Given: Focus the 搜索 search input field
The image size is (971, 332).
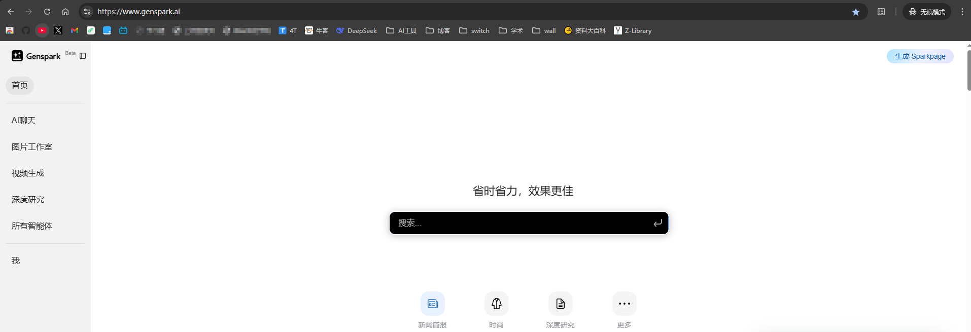Looking at the screenshot, I should point(523,223).
